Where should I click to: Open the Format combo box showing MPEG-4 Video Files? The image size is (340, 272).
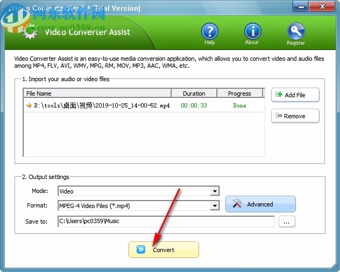(139, 205)
